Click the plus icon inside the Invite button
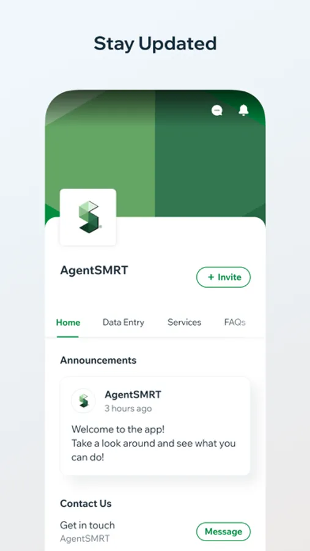This screenshot has width=310, height=551. [211, 277]
